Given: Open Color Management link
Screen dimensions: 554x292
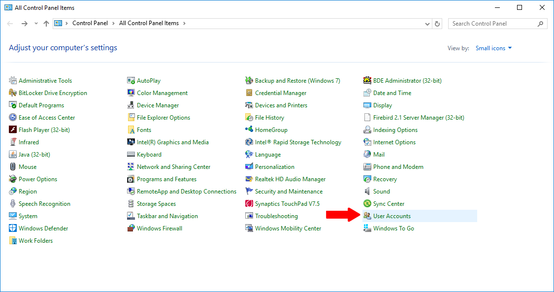Looking at the screenshot, I should point(162,93).
